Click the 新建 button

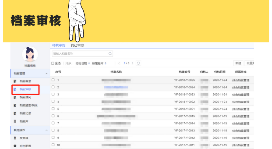pyautogui.click(x=238, y=63)
